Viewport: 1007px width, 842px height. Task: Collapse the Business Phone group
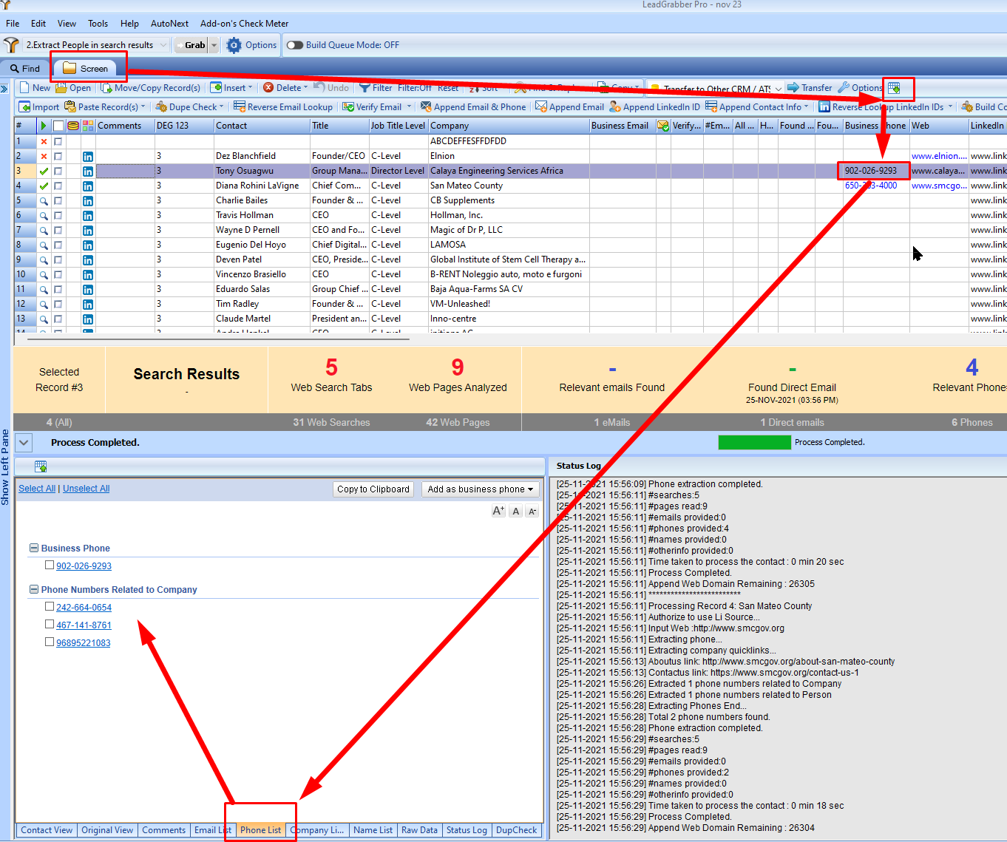(33, 548)
